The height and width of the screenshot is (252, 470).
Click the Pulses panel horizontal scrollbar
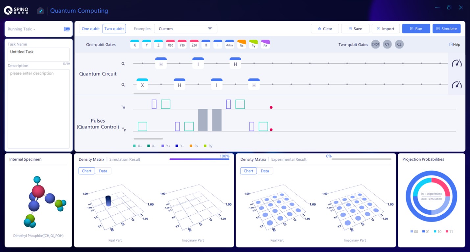tap(148, 139)
